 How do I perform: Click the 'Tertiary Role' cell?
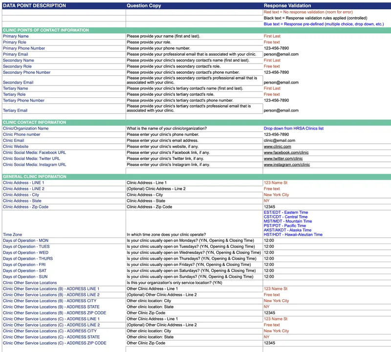[64, 94]
